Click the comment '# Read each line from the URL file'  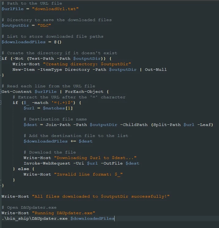[48, 86]
